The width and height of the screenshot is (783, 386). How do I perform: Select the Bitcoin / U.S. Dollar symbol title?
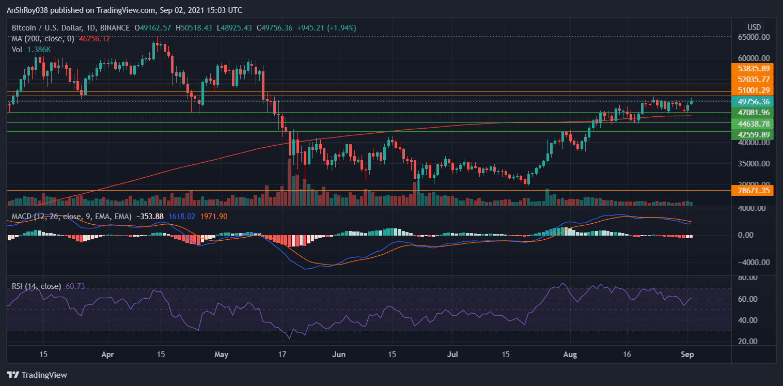[x=47, y=28]
